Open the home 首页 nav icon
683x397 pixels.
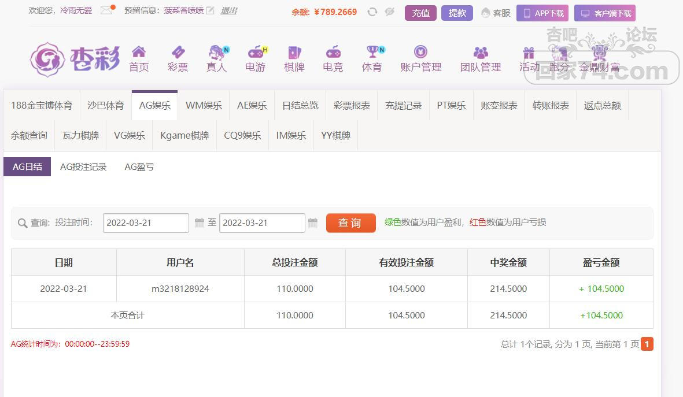[x=139, y=53]
